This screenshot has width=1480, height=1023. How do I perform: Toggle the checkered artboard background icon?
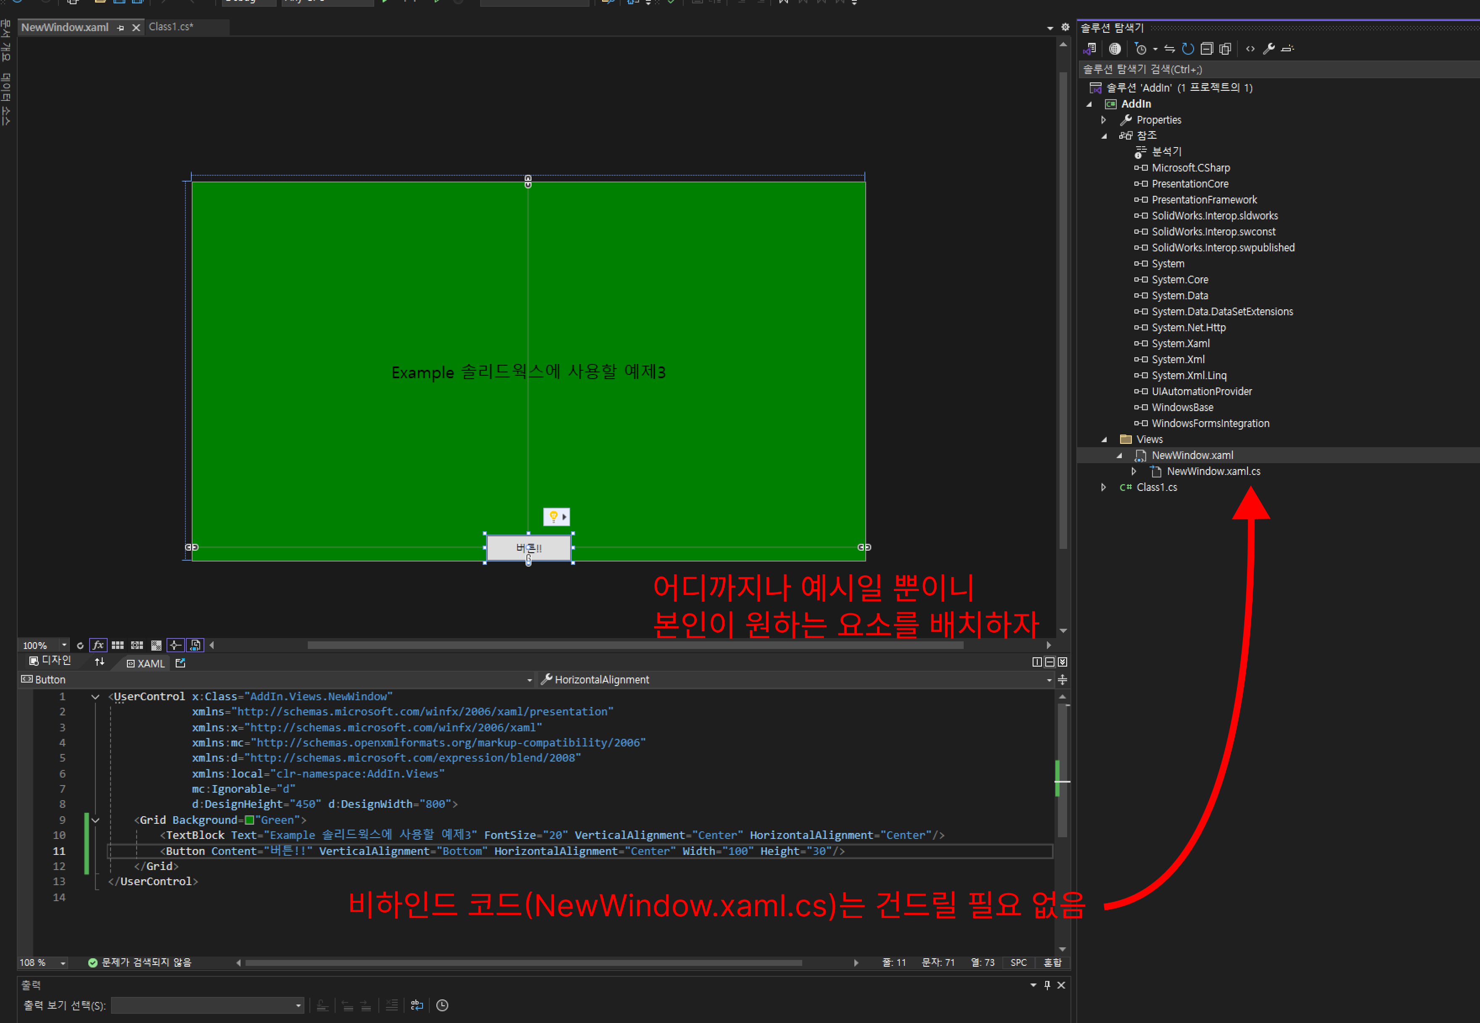[156, 646]
